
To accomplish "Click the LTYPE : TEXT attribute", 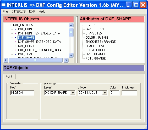I will (x=95, y=33).
